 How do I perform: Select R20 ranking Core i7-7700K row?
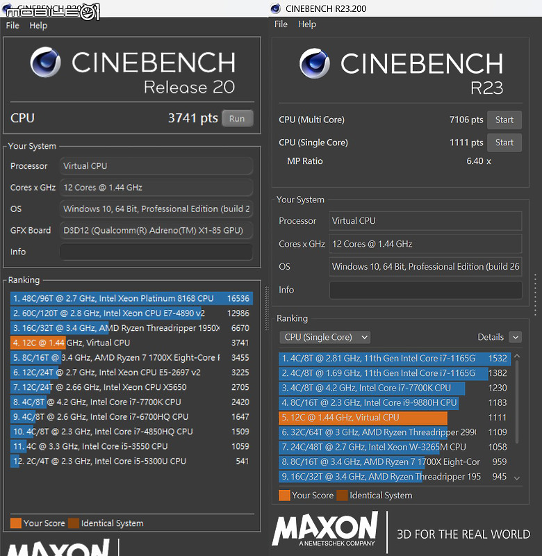click(131, 402)
